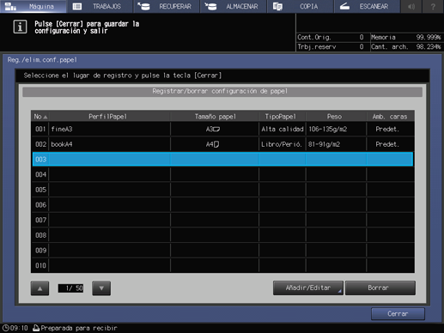Go to the ALMACENAR tab
444x333 pixels.
234,6
